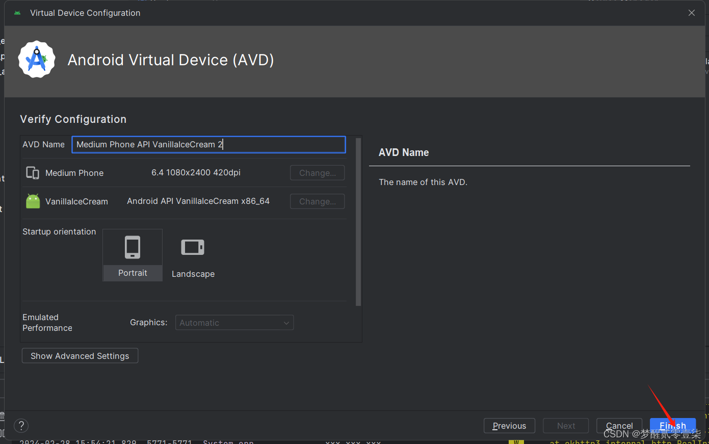
Task: Click 'The name of this AVD.' description
Action: 423,182
